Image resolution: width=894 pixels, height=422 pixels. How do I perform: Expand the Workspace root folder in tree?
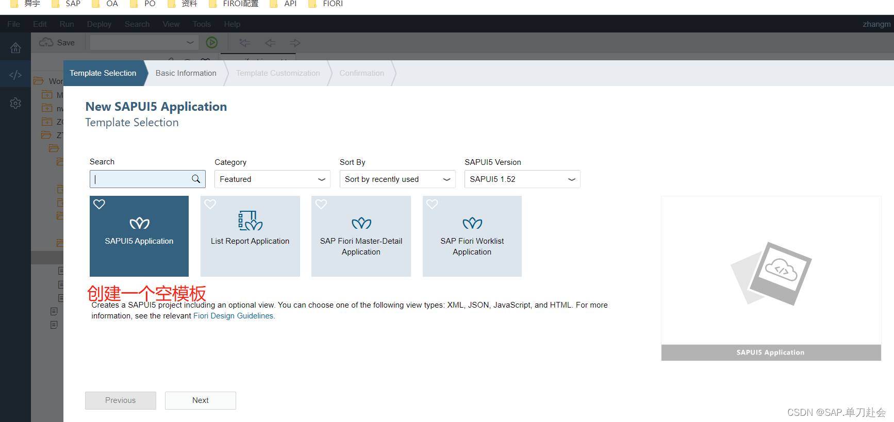coord(38,81)
